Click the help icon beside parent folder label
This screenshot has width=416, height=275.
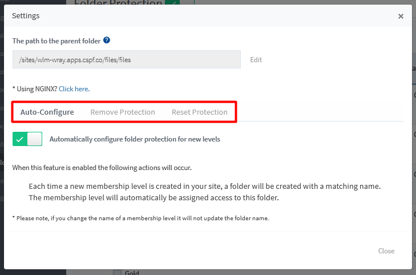coord(107,41)
